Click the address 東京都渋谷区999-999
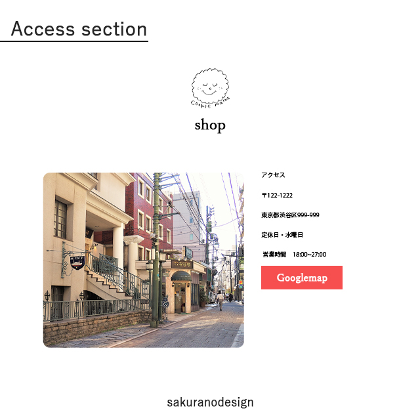420x420 pixels. (x=290, y=215)
